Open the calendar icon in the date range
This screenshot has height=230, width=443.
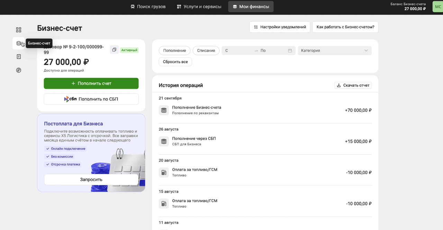pos(290,51)
